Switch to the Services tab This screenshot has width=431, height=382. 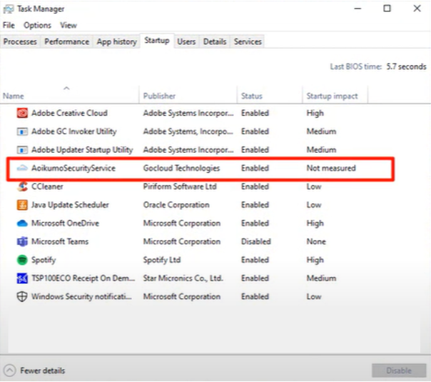(x=248, y=42)
